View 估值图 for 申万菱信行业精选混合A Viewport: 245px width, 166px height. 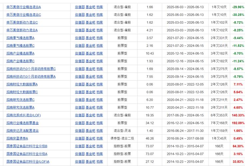pyautogui.click(x=80, y=7)
